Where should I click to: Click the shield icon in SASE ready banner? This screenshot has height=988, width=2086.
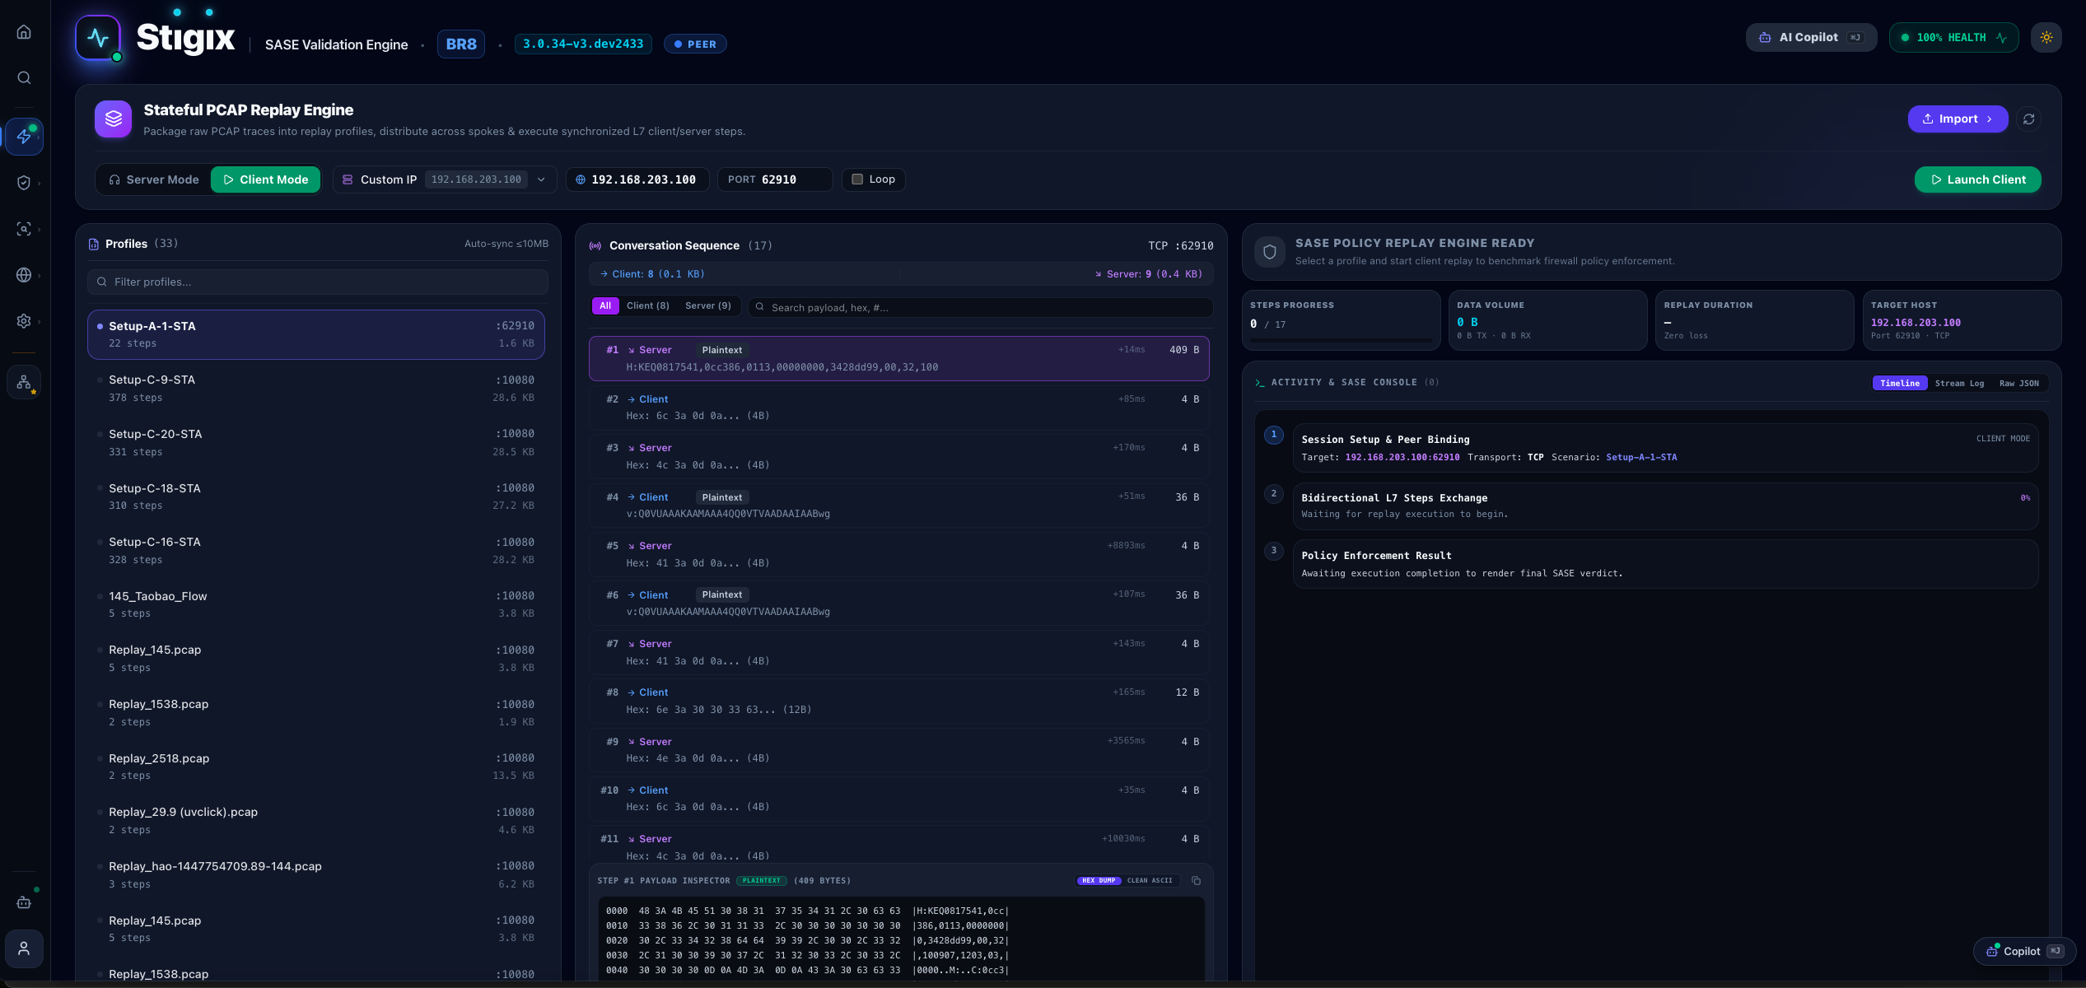[x=1269, y=252]
